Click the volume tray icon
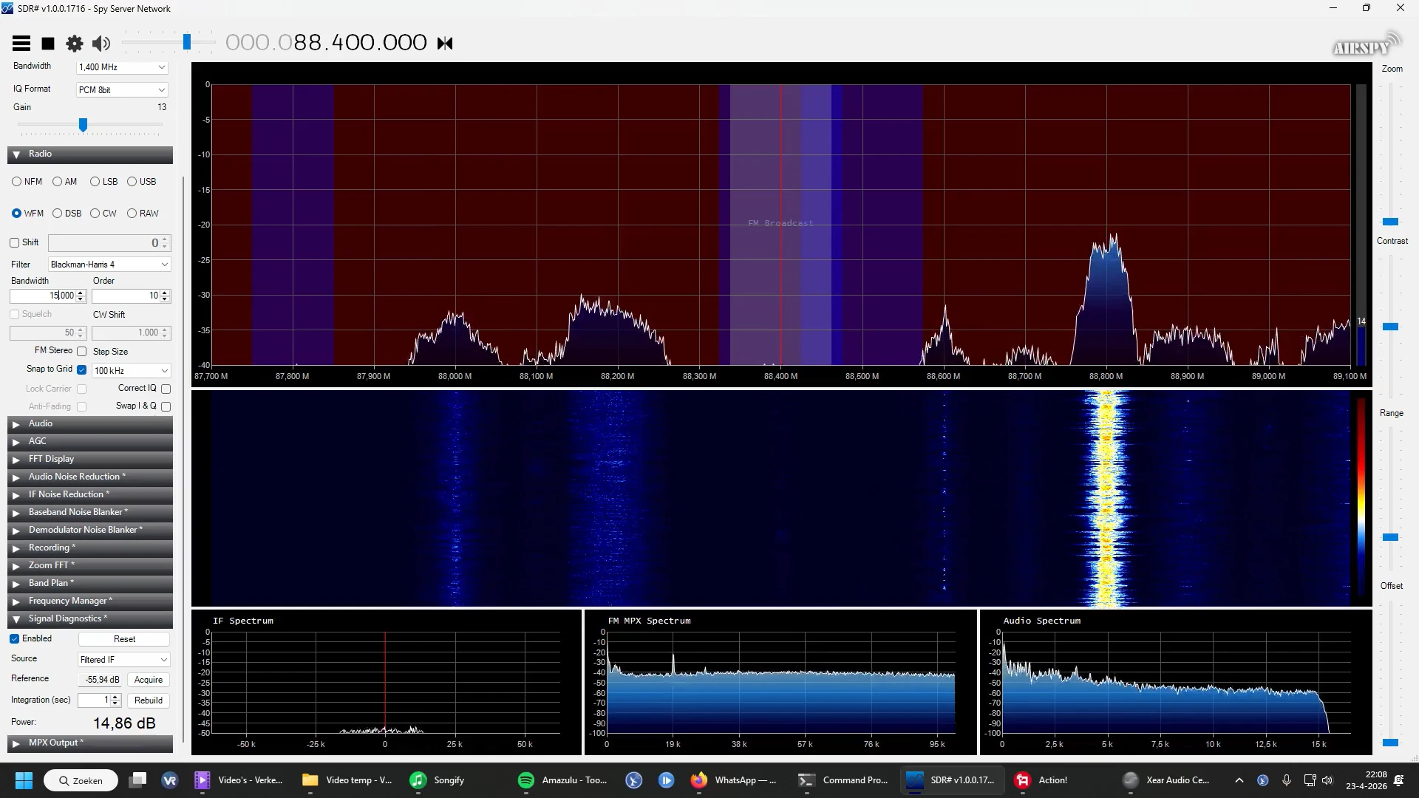Image resolution: width=1419 pixels, height=798 pixels. (1327, 780)
